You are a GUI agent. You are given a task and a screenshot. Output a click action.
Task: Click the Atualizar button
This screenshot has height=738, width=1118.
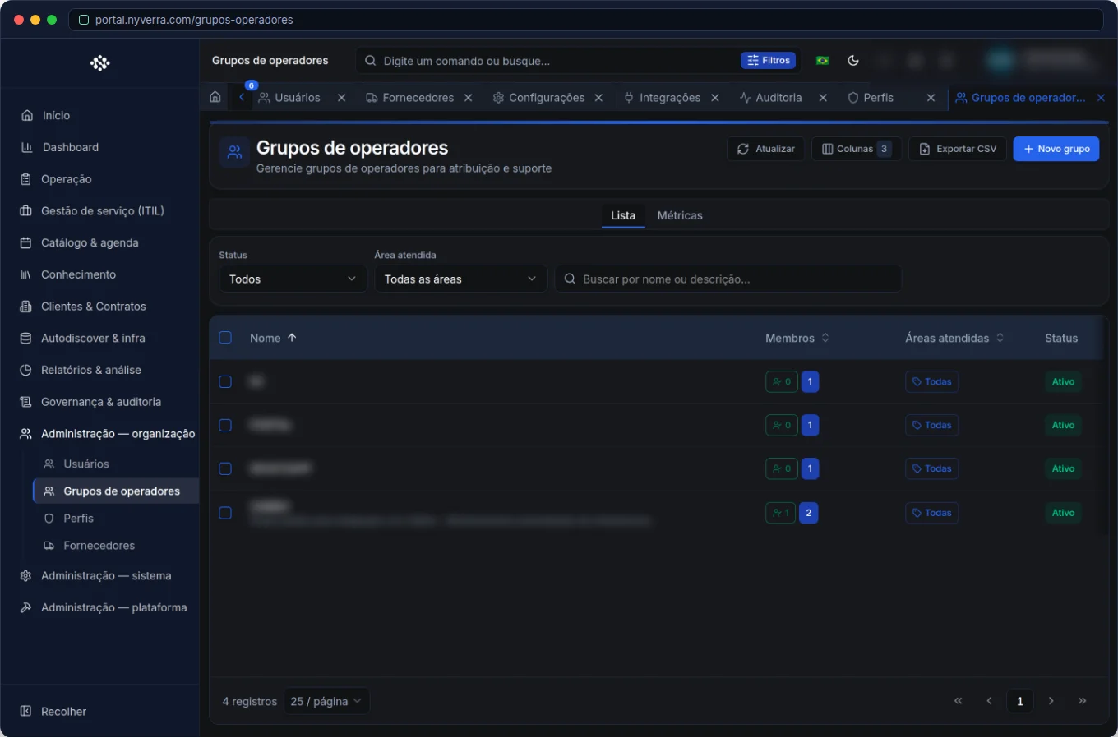[x=765, y=149]
